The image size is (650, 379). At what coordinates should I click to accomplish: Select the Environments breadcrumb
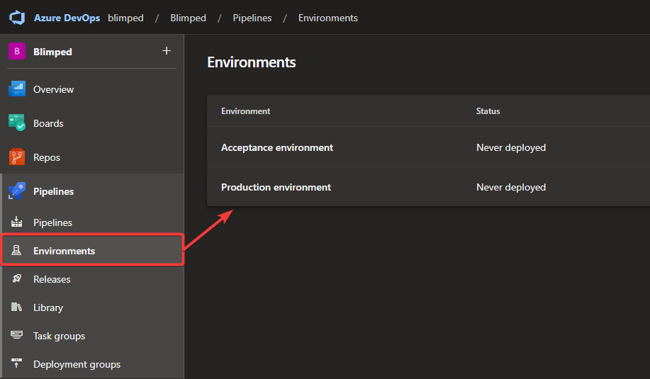pos(328,18)
